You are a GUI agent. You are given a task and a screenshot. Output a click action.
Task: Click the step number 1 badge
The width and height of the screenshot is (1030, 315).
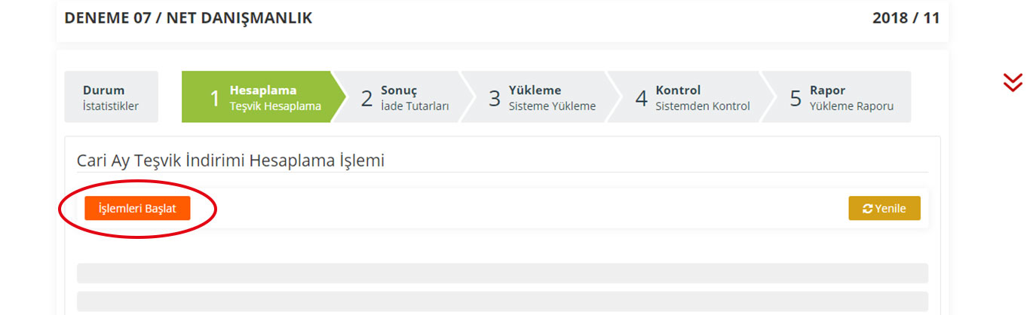click(214, 98)
